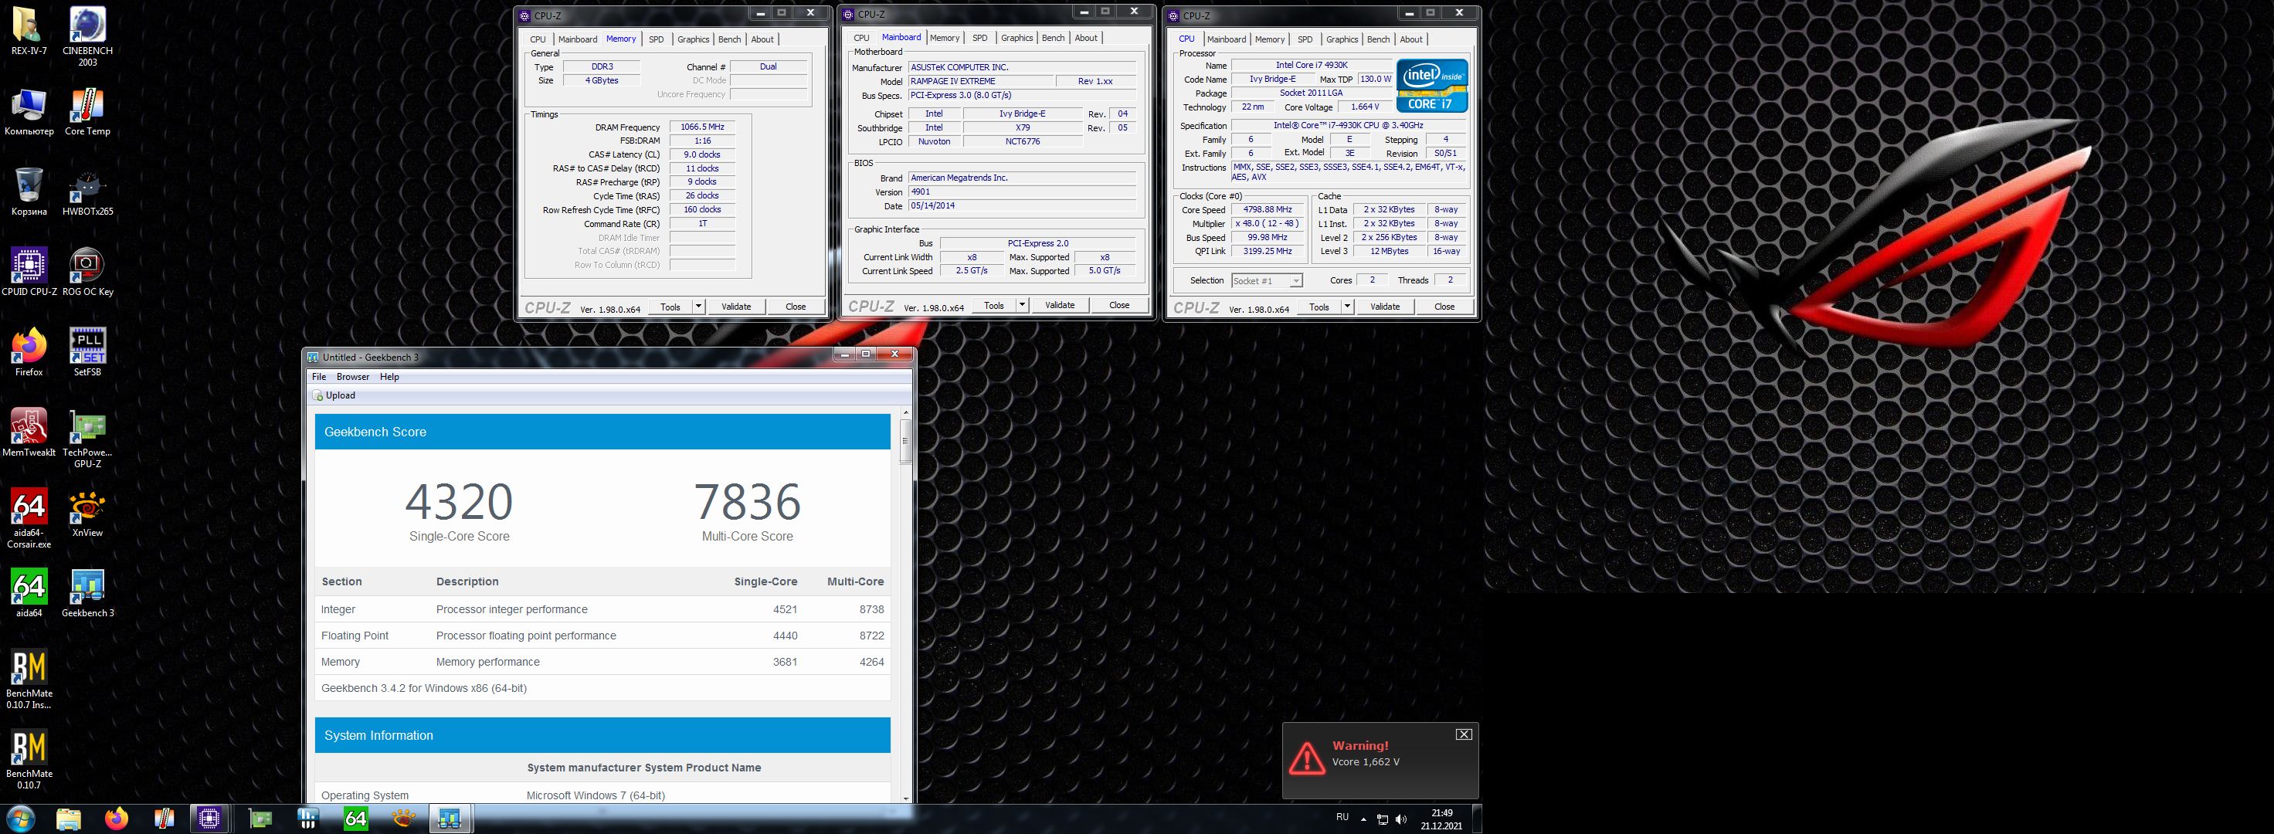Click RU language indicator in tray

click(1342, 817)
